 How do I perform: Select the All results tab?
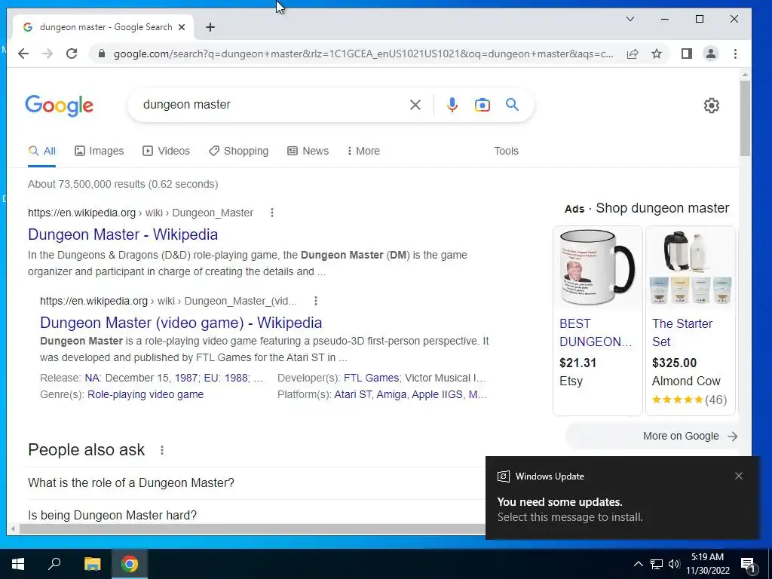pos(42,151)
